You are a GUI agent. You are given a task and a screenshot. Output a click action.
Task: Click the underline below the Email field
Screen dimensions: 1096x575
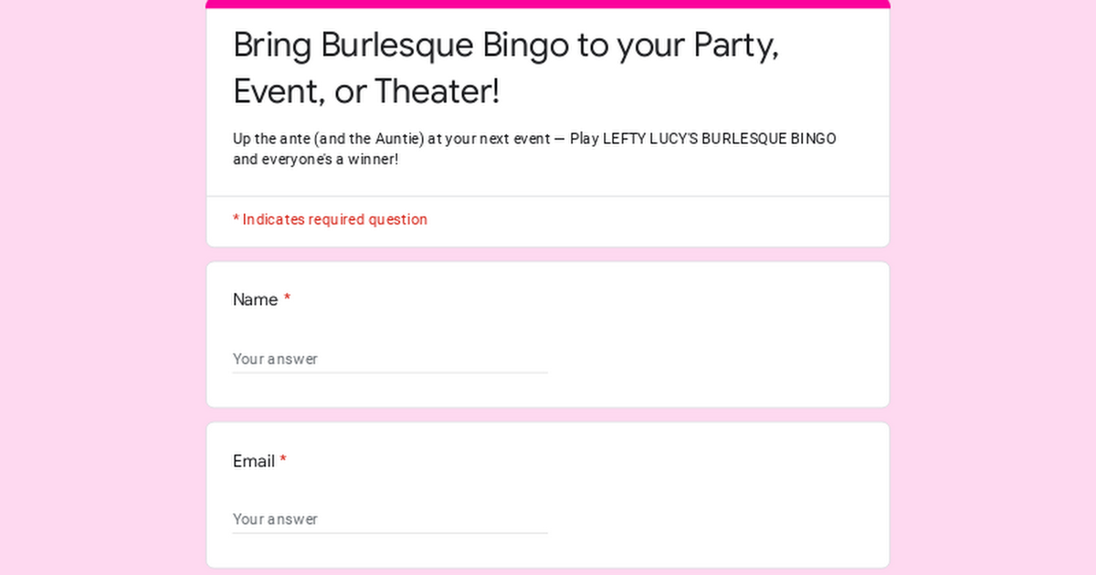click(x=390, y=532)
